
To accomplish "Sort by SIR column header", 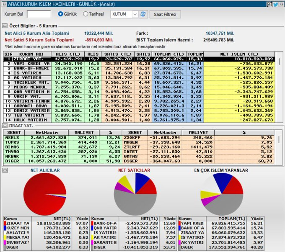I will [x=8, y=54].
